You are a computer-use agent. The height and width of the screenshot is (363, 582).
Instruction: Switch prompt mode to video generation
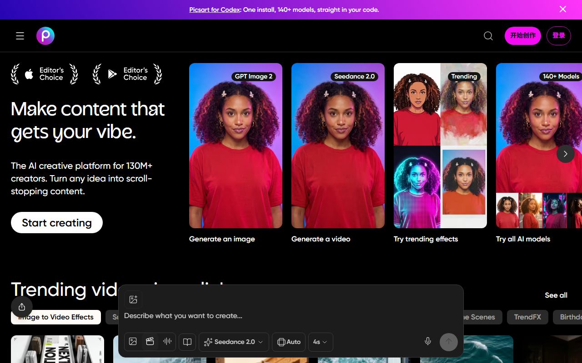pyautogui.click(x=150, y=342)
